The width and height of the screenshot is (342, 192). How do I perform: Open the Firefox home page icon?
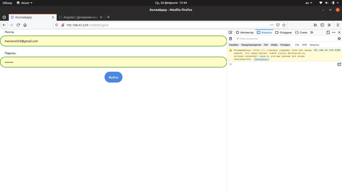coord(25,25)
